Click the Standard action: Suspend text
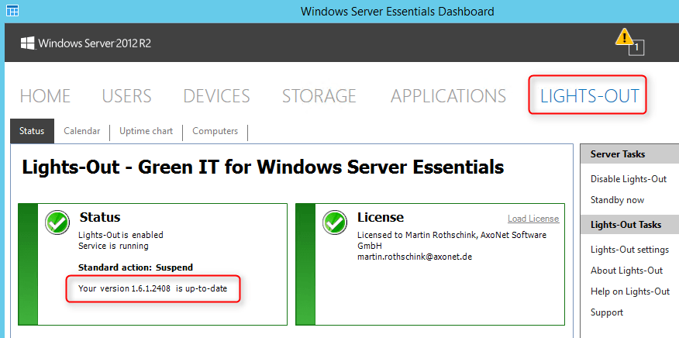 [x=136, y=267]
